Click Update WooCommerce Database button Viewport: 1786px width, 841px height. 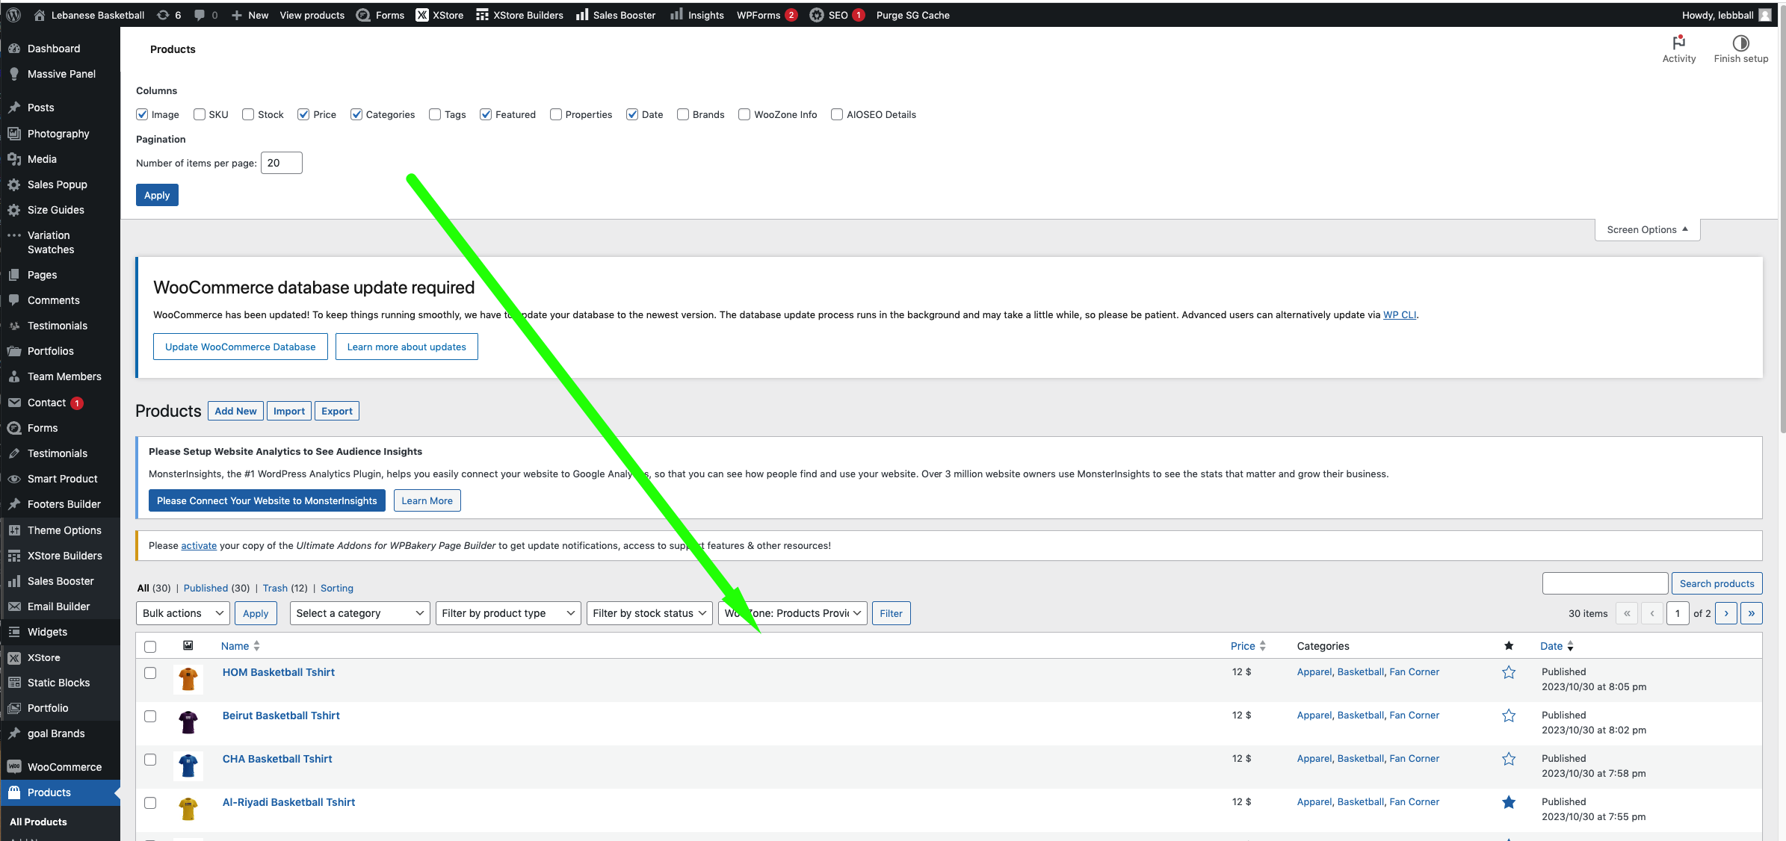click(239, 347)
